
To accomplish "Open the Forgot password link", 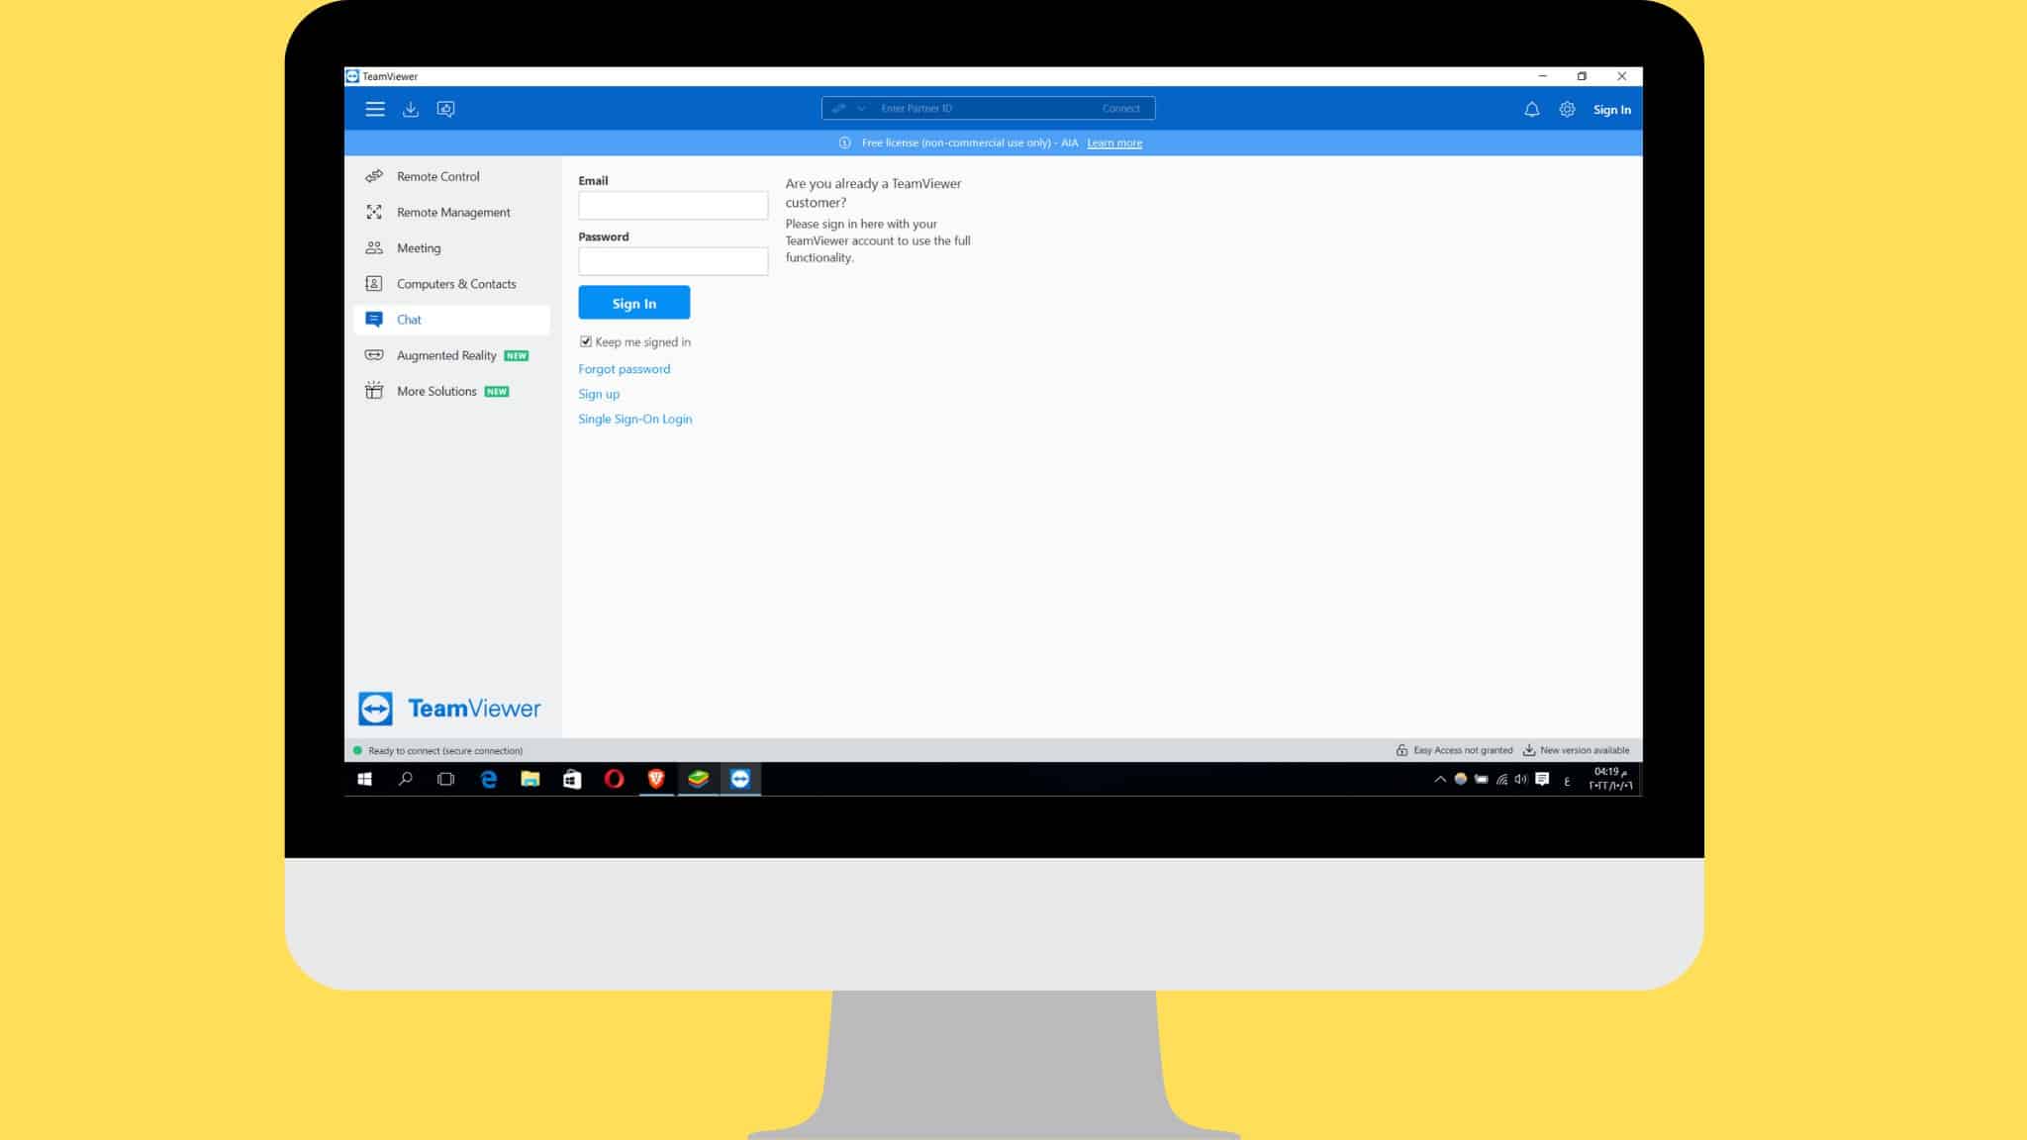I will tap(625, 369).
